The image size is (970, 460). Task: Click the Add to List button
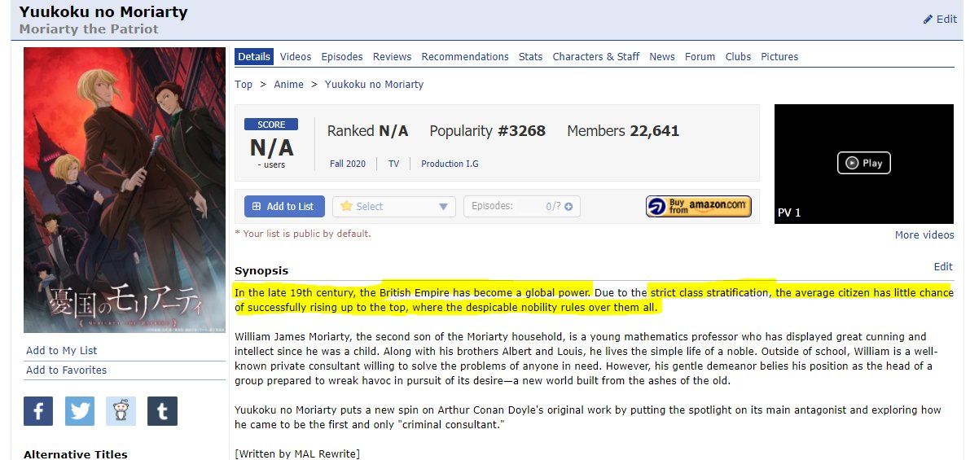click(x=284, y=207)
